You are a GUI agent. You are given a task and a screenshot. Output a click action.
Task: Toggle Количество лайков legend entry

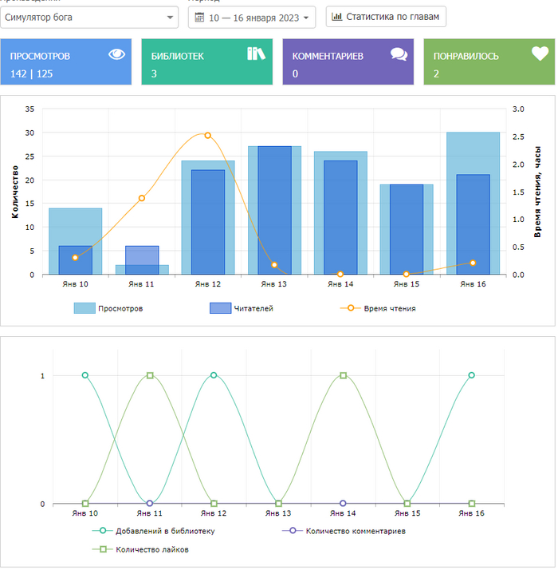[x=140, y=549]
